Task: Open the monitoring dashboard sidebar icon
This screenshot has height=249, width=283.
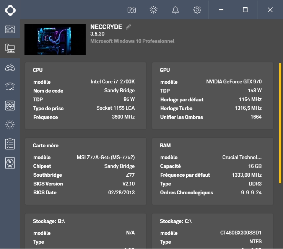Action: pos(10,29)
